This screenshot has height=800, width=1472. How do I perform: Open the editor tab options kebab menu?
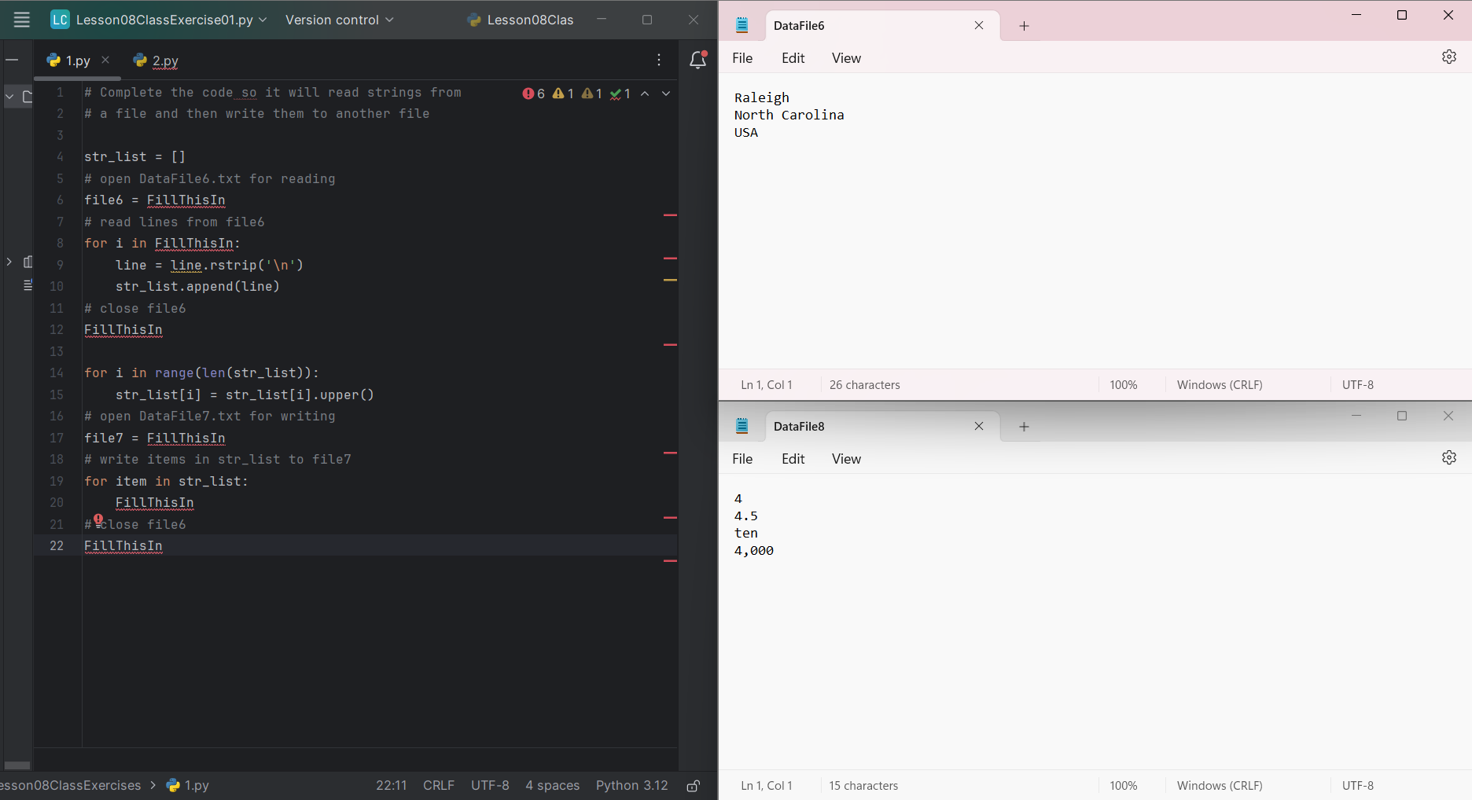click(658, 61)
